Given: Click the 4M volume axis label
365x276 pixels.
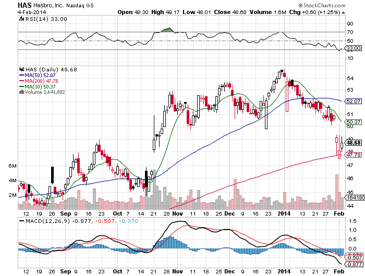Looking at the screenshot, I should tap(13, 180).
